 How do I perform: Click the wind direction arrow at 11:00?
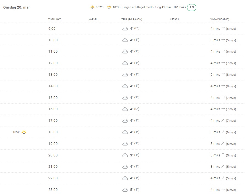223,52
